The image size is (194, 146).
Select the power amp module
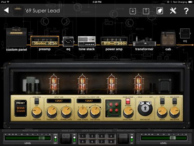114,41
